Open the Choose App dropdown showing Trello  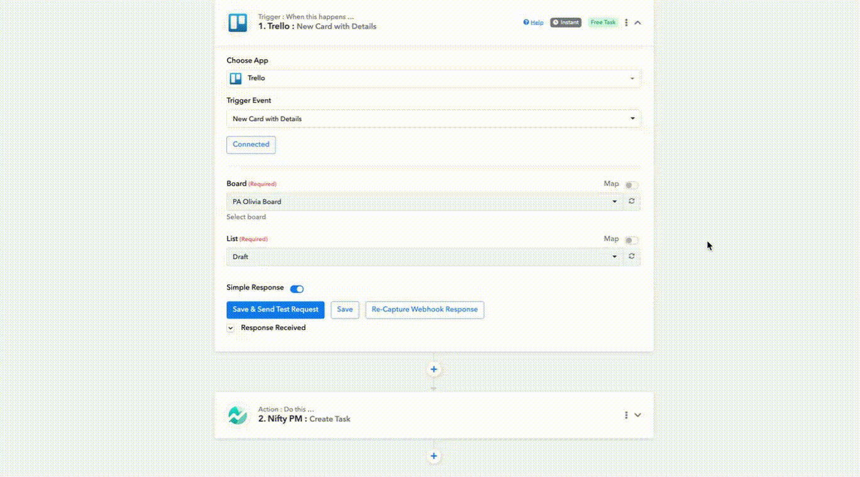[434, 79]
